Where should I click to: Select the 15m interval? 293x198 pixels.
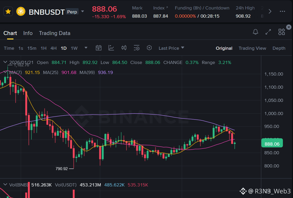32,48
